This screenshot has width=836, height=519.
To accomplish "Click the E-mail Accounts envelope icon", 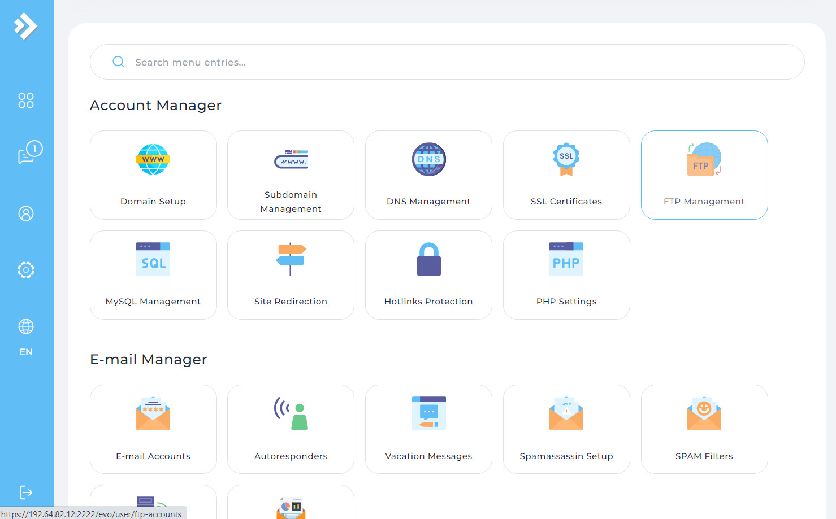I will pos(153,413).
